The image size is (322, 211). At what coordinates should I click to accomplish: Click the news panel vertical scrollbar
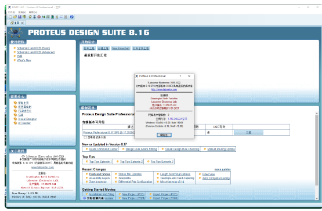point(316,151)
